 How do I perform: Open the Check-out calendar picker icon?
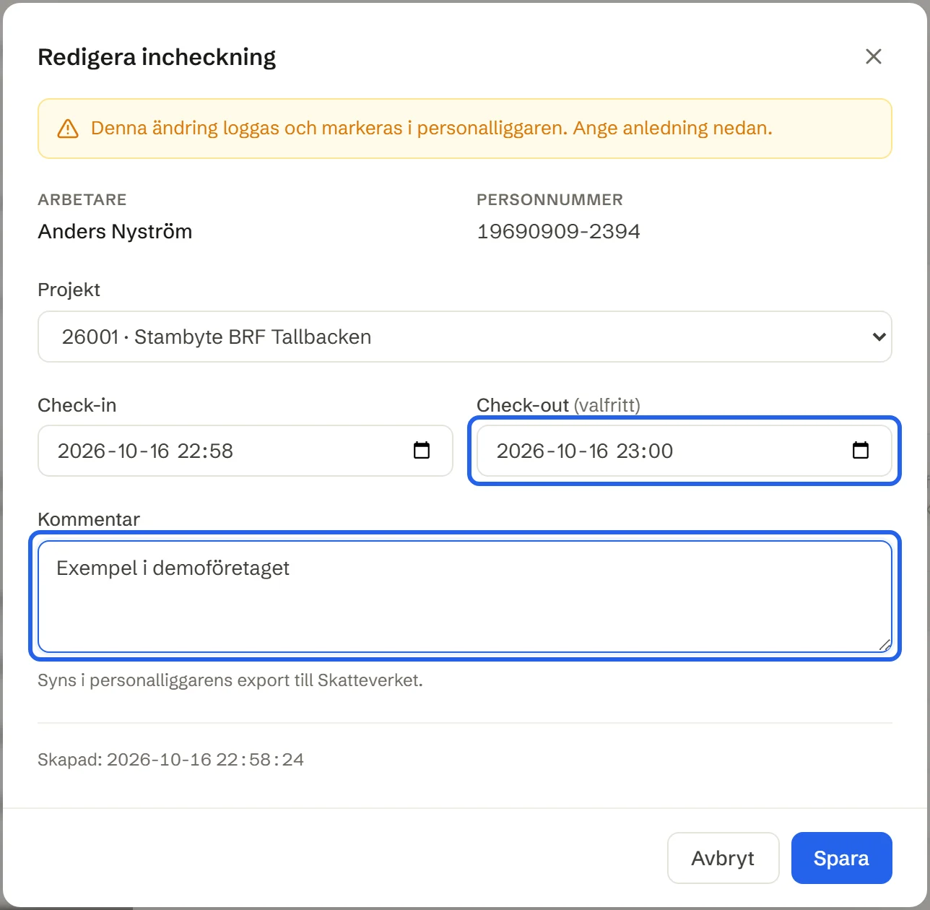861,451
